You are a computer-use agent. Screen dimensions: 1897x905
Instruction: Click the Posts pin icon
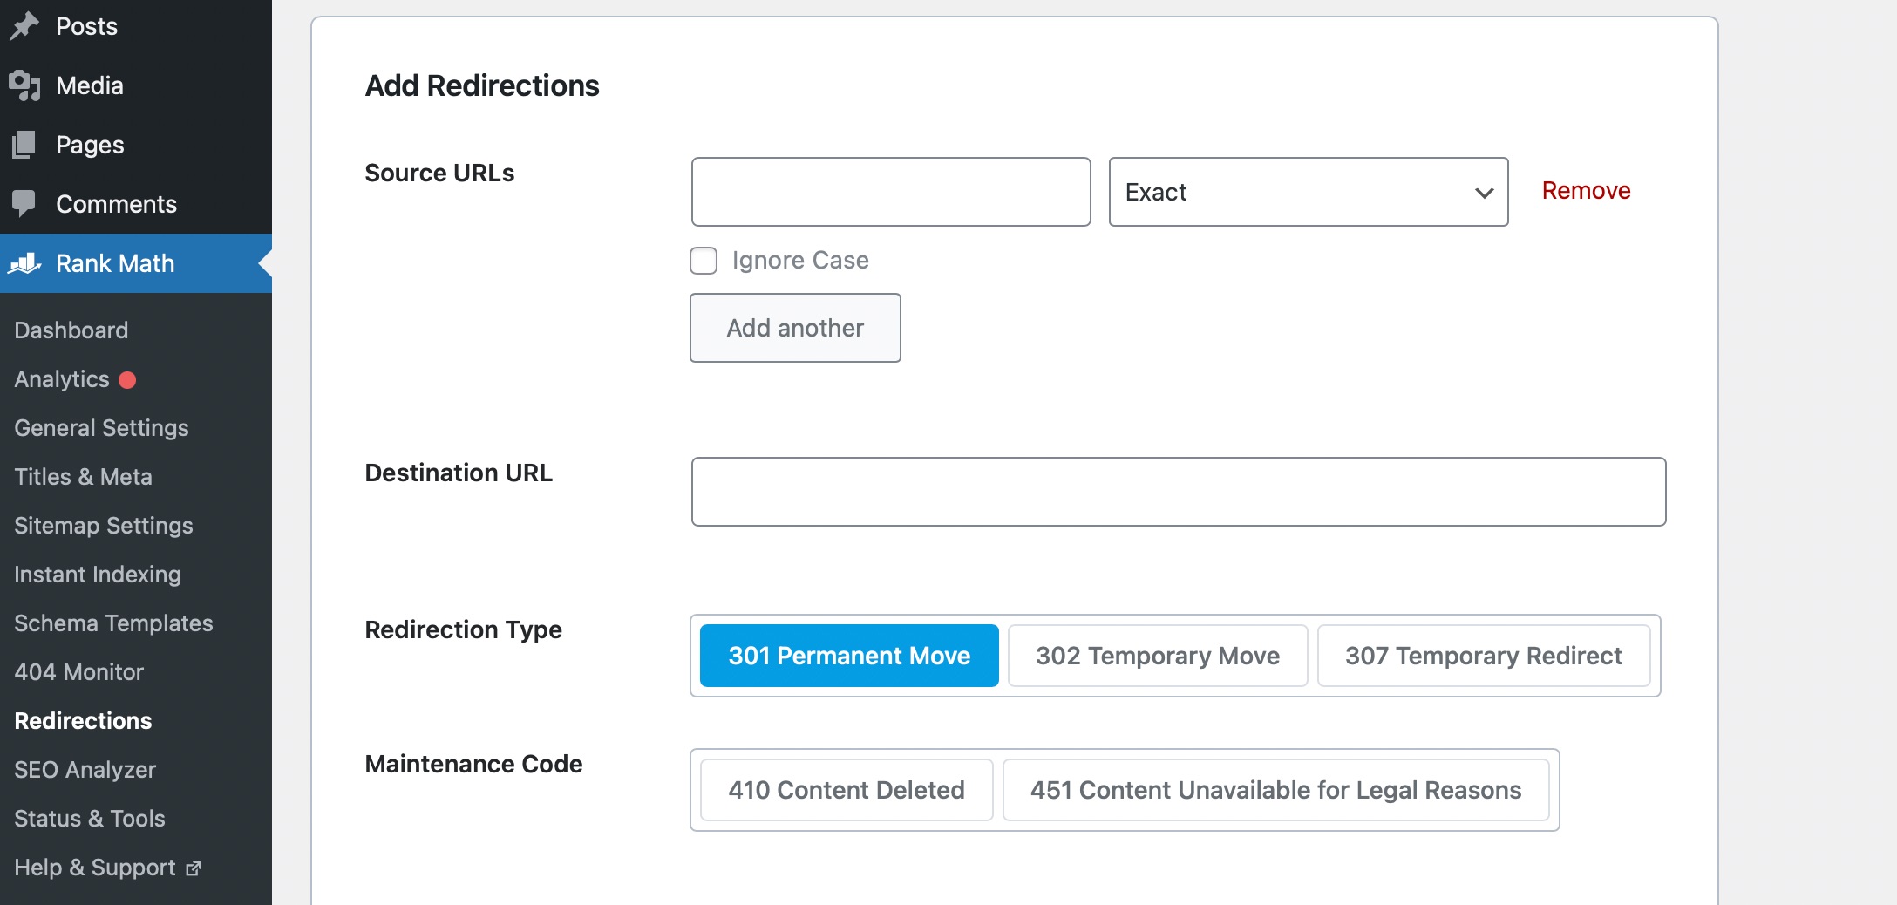[x=24, y=25]
